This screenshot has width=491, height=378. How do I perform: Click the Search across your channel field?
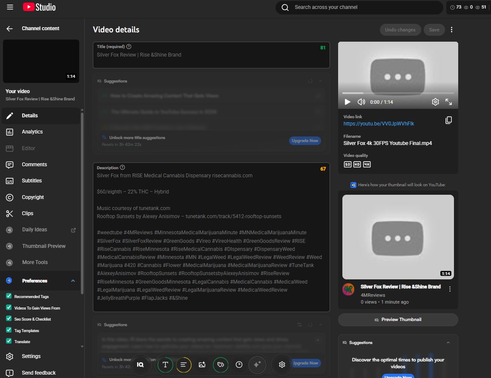tap(359, 7)
